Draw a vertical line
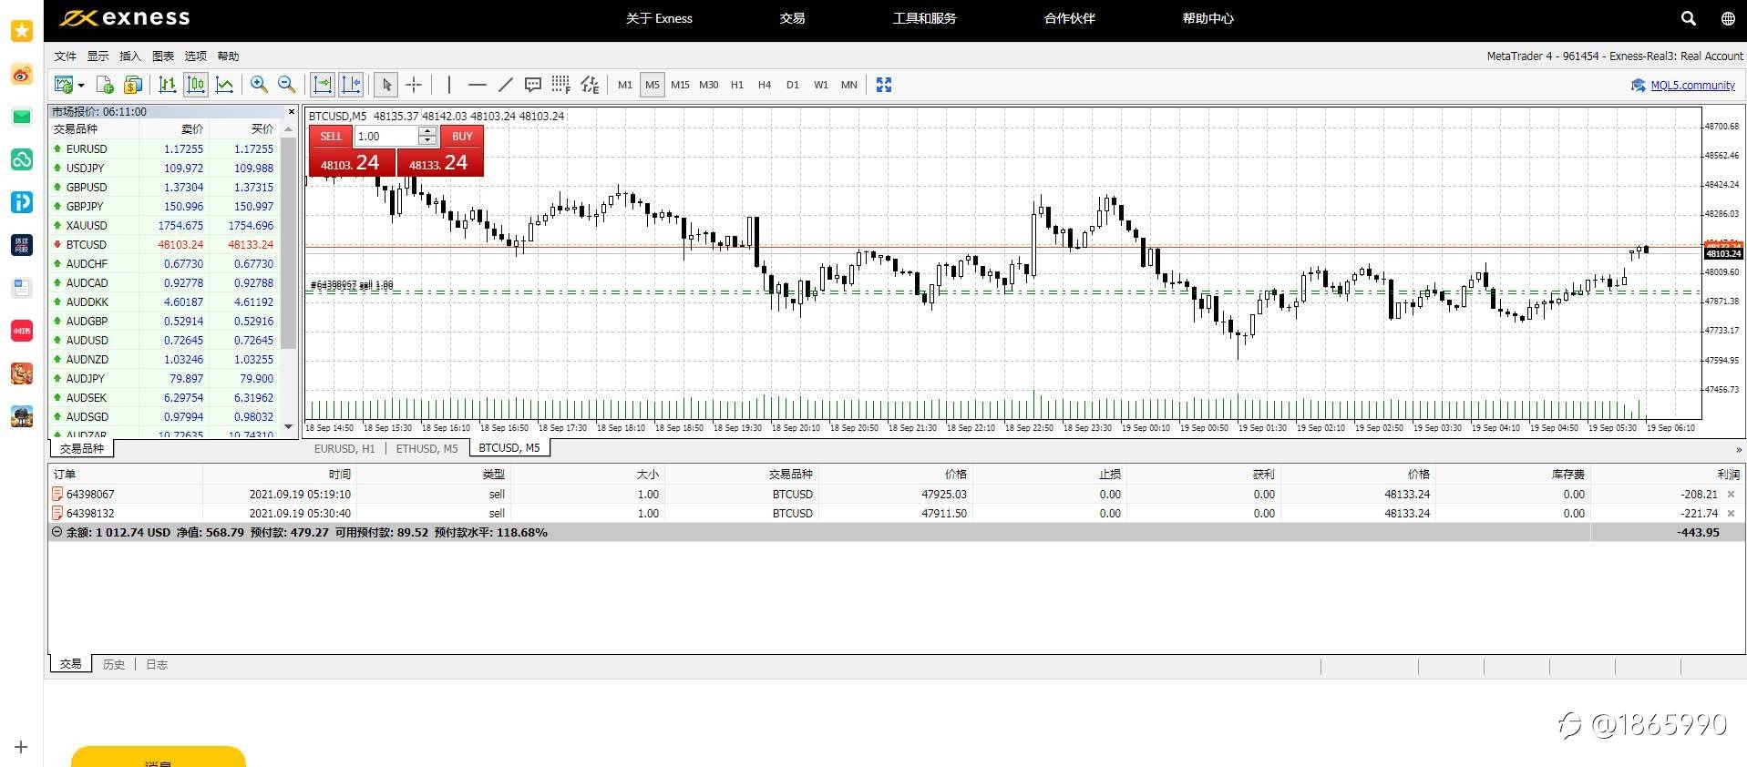This screenshot has height=767, width=1747. pos(448,85)
